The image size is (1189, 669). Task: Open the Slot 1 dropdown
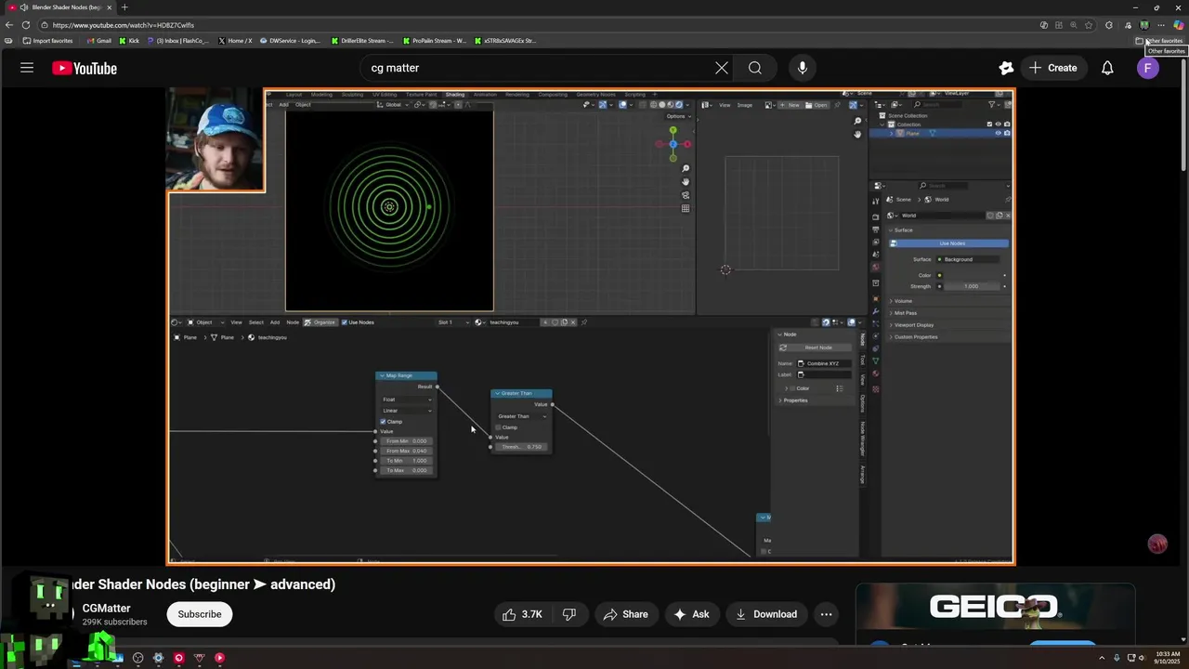[454, 322]
